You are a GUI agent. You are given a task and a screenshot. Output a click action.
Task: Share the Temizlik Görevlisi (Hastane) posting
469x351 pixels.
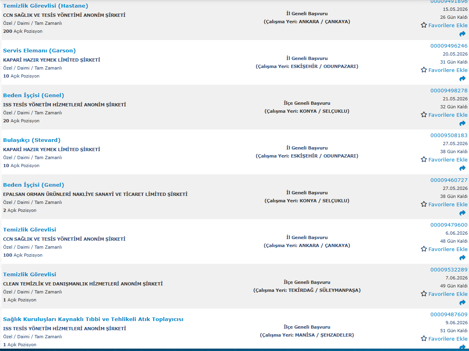[x=462, y=34]
